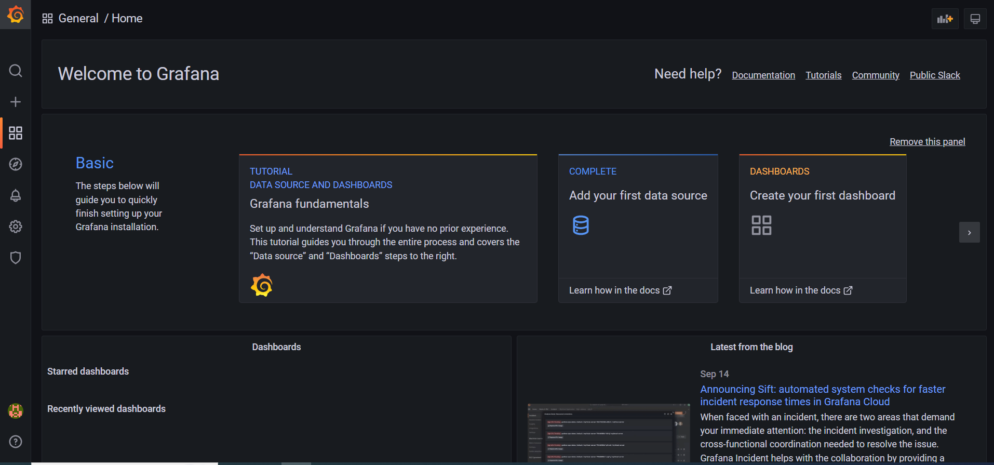This screenshot has width=994, height=465.
Task: Click Create your first dashboard title
Action: 823,195
